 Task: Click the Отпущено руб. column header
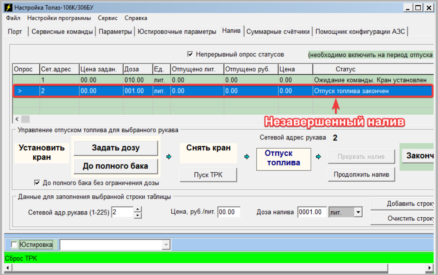point(251,69)
